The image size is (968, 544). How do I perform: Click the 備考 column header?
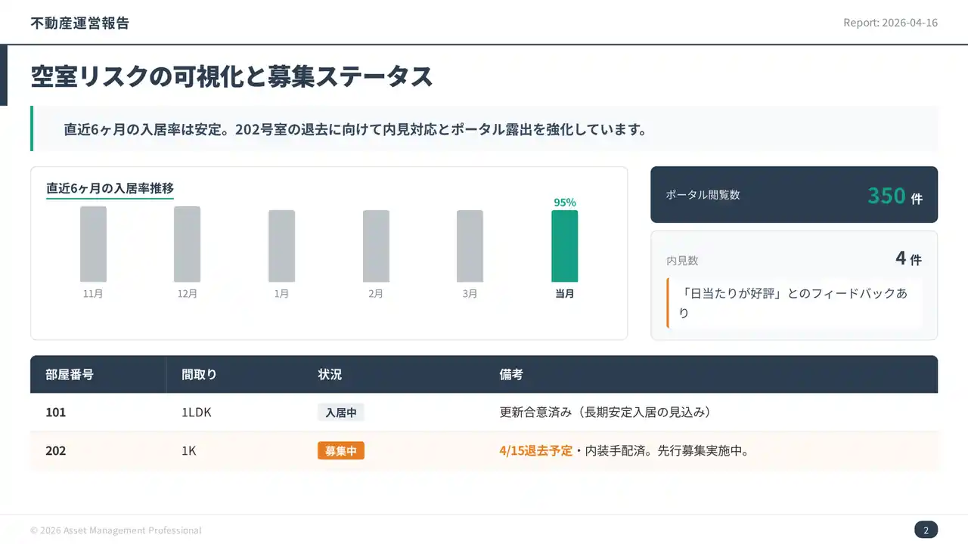point(511,374)
